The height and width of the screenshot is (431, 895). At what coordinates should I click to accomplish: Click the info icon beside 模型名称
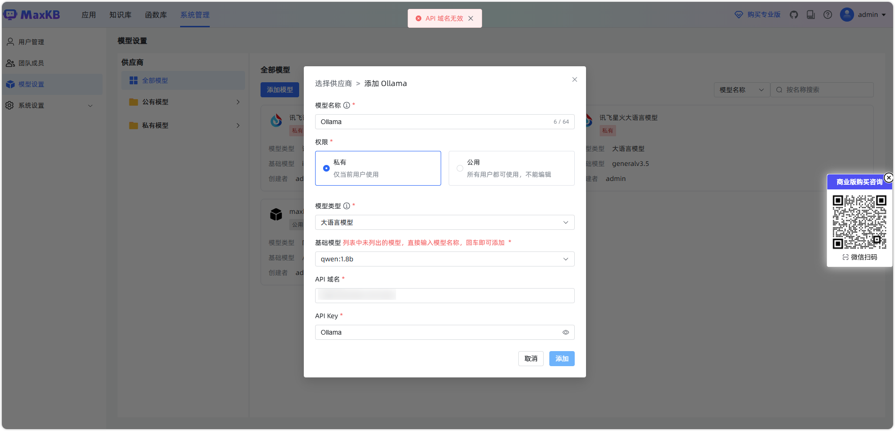point(347,105)
